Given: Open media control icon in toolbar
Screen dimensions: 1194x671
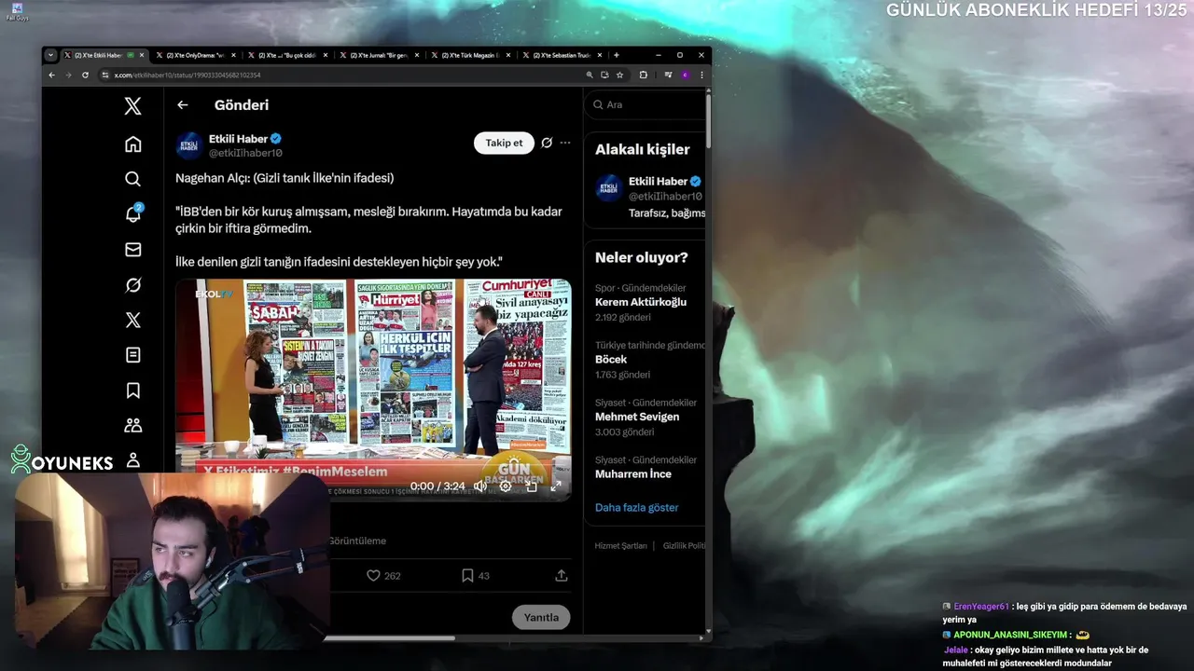Looking at the screenshot, I should 668,75.
